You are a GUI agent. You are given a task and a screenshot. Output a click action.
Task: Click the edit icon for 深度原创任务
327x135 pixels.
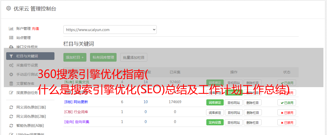coord(11,93)
